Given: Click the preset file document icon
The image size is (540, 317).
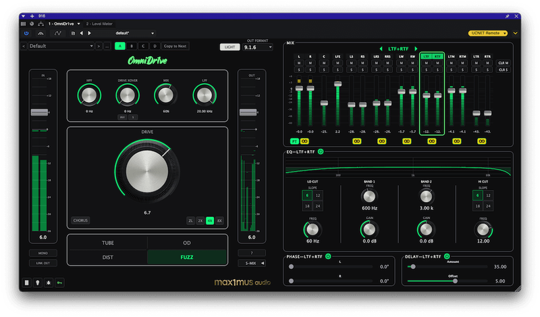Looking at the screenshot, I should [x=73, y=33].
